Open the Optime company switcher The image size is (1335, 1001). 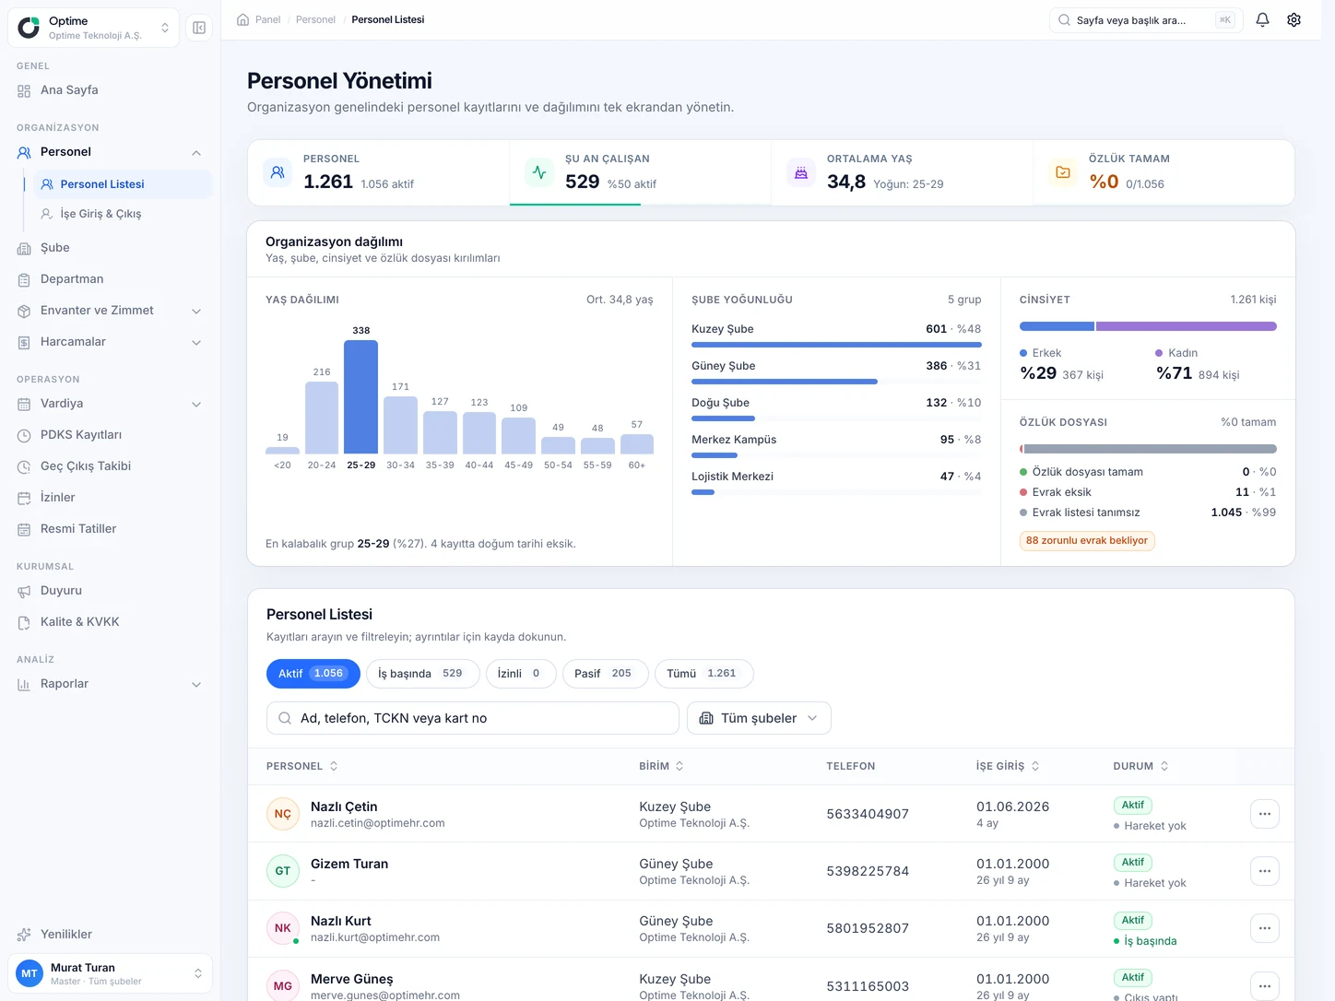pyautogui.click(x=93, y=28)
